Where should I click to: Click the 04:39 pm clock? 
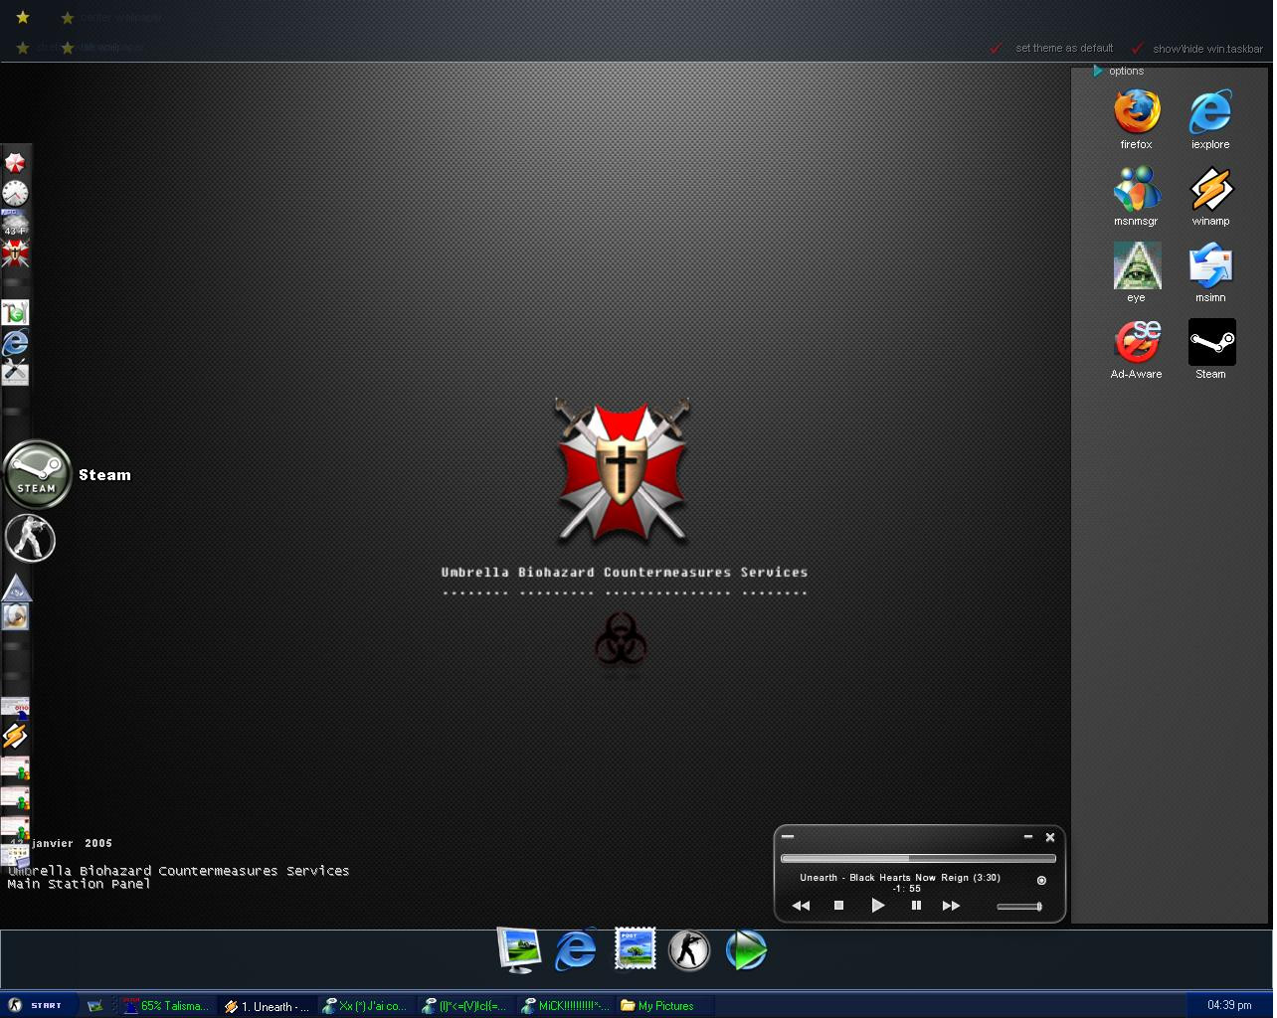pyautogui.click(x=1229, y=1005)
